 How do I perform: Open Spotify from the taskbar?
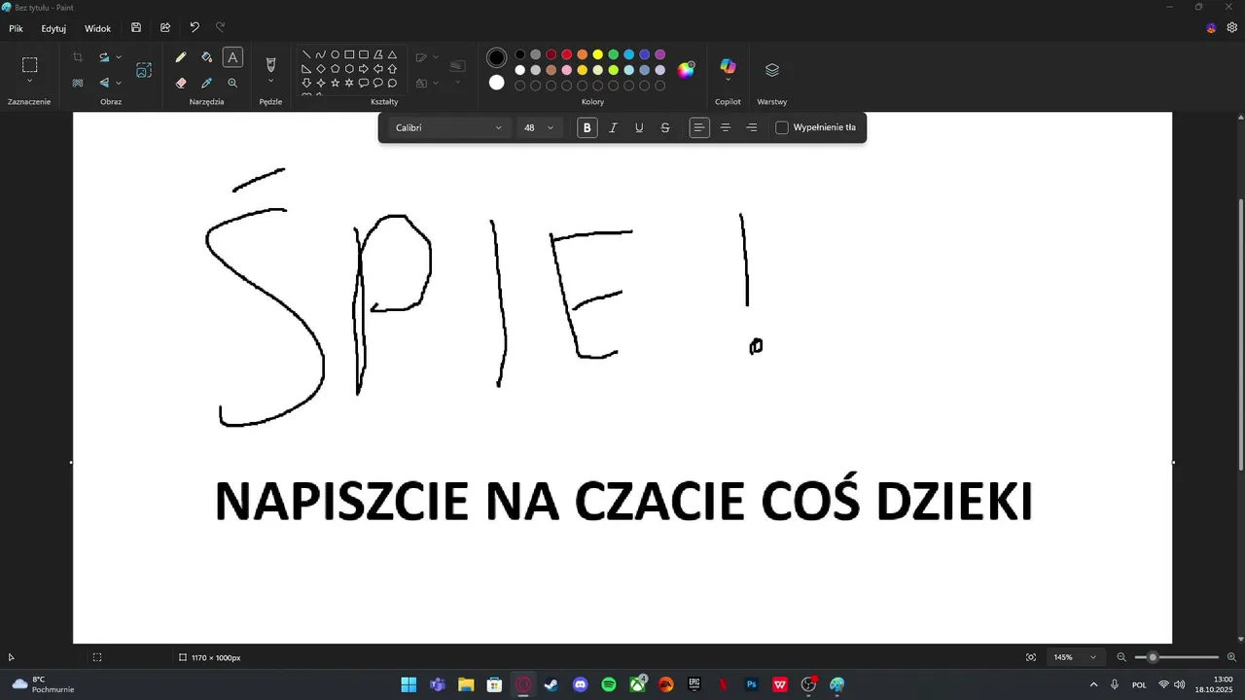[609, 684]
